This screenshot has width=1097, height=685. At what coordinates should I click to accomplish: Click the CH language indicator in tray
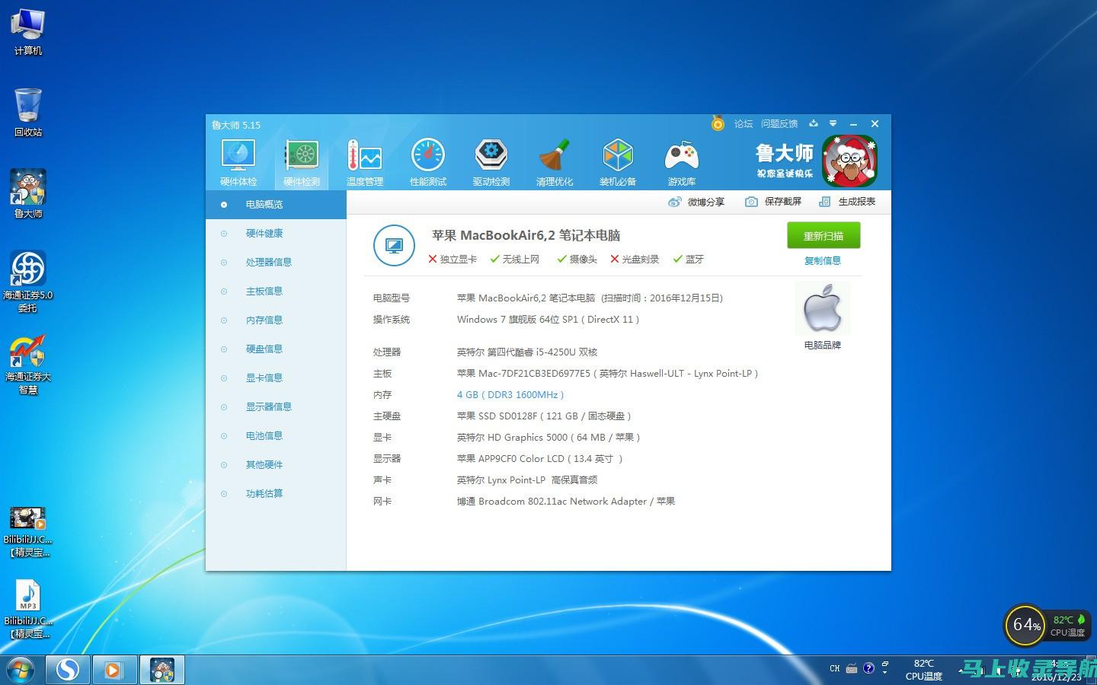pyautogui.click(x=835, y=669)
